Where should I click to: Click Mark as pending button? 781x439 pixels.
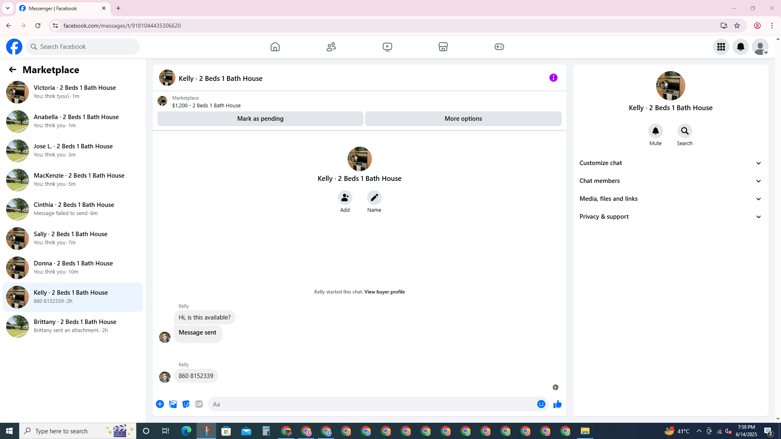click(260, 119)
